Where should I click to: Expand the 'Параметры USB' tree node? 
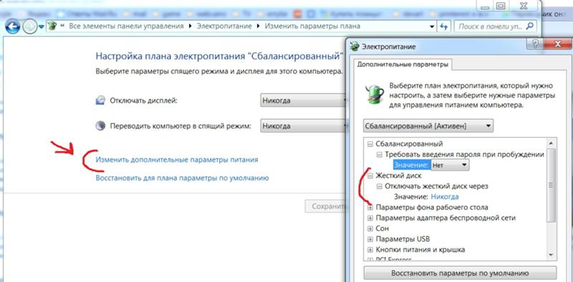tap(370, 239)
